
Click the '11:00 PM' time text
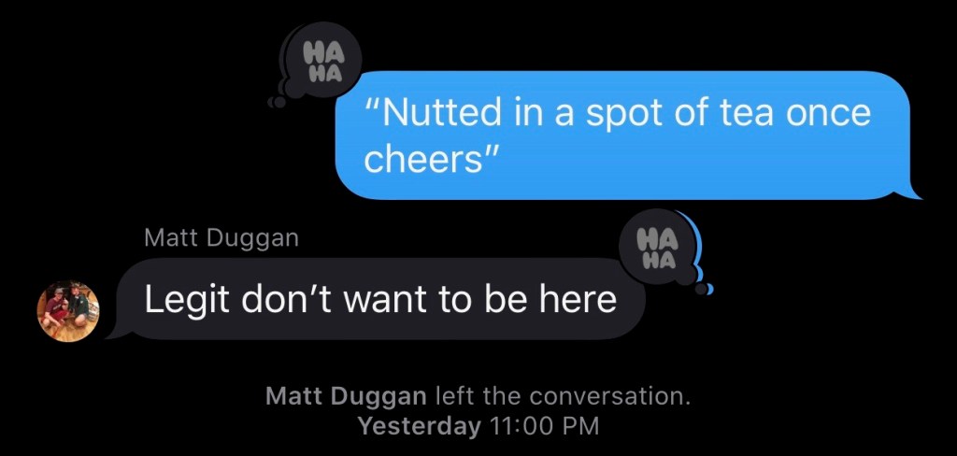tap(545, 426)
